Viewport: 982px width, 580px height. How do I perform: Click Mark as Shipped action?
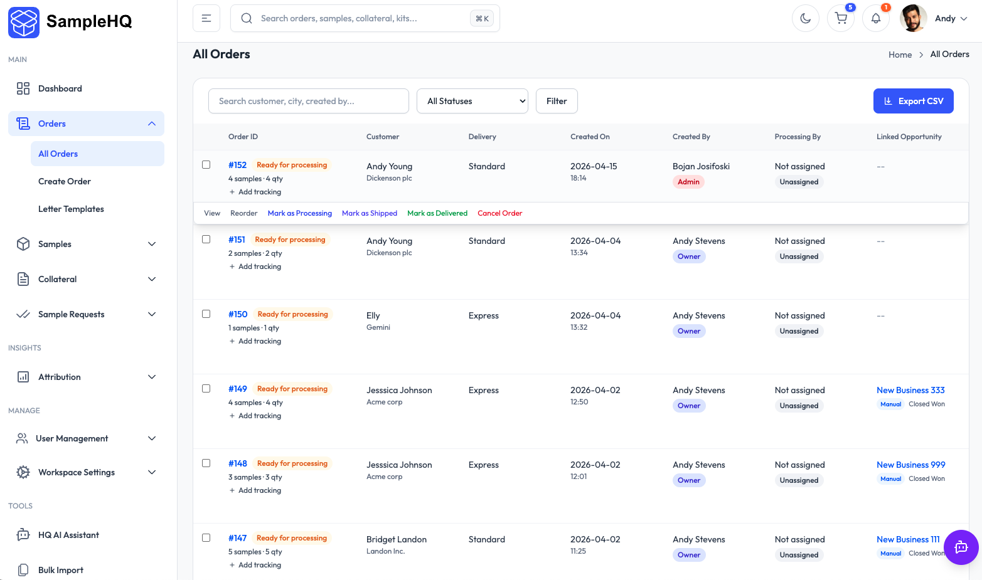370,213
